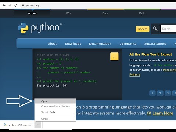
Task: Click the Search input field
Action: [x=168, y=29]
